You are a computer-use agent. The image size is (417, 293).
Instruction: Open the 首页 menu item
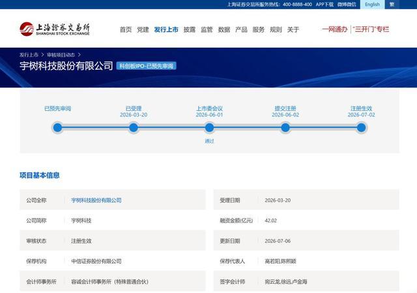click(x=126, y=29)
